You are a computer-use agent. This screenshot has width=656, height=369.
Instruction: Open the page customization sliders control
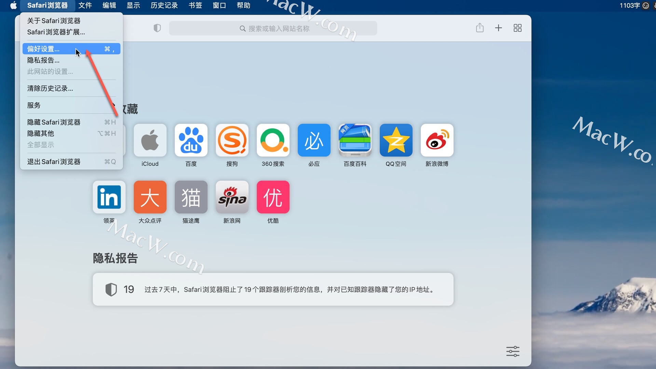[513, 351]
